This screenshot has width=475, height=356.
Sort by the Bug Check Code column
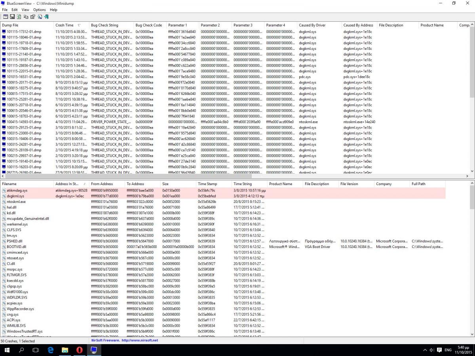pos(150,25)
